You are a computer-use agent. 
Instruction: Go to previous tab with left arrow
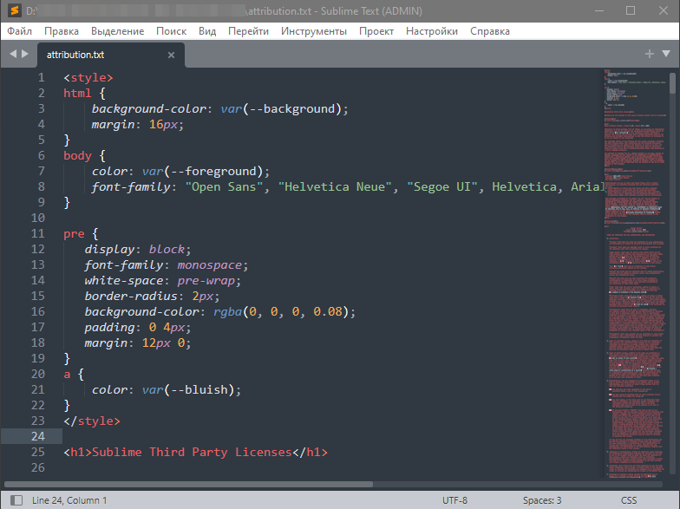(x=13, y=54)
